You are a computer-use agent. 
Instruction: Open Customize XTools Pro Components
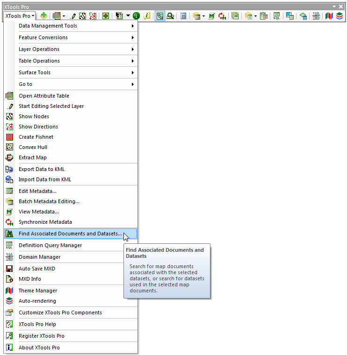pos(71,312)
